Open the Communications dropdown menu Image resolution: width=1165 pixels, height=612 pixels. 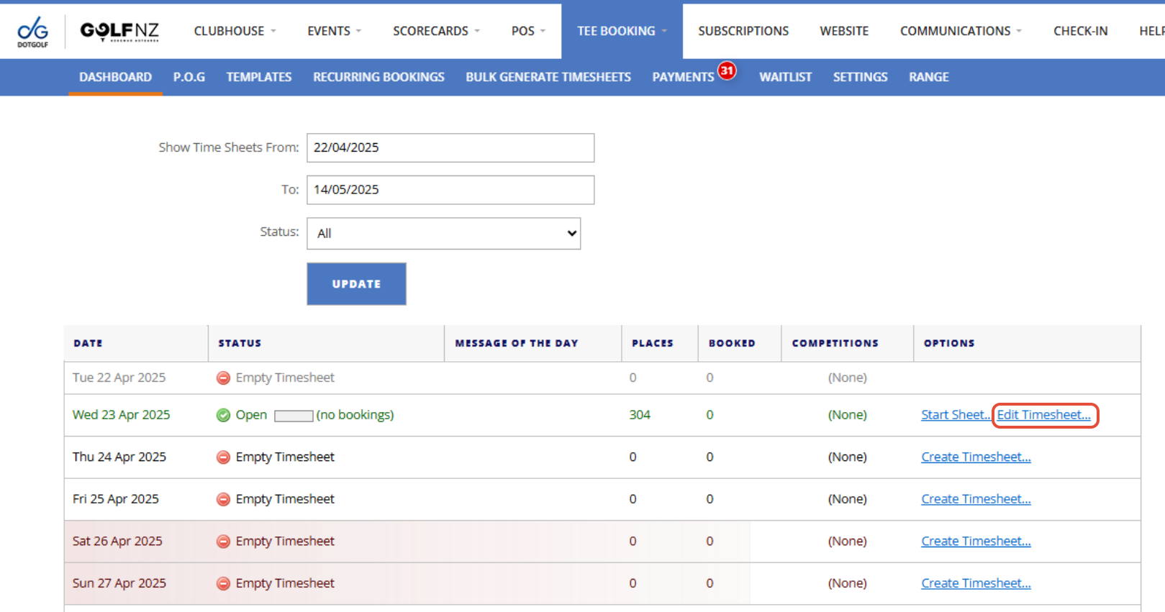960,31
